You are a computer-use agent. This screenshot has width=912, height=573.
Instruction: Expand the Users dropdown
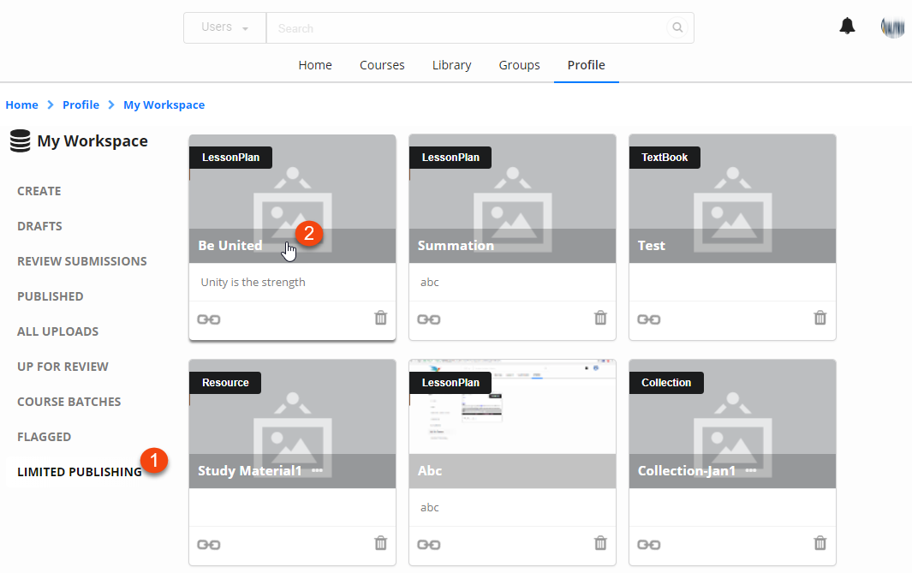point(225,27)
